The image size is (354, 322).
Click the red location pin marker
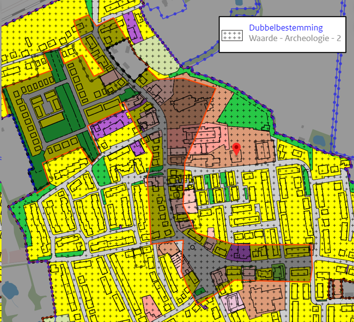(x=236, y=149)
